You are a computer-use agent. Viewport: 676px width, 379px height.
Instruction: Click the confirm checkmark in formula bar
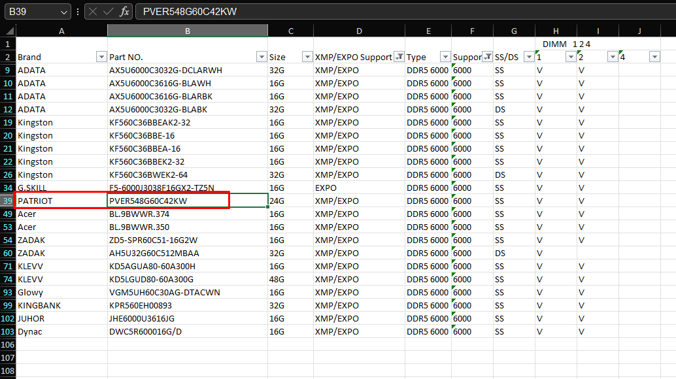[109, 12]
